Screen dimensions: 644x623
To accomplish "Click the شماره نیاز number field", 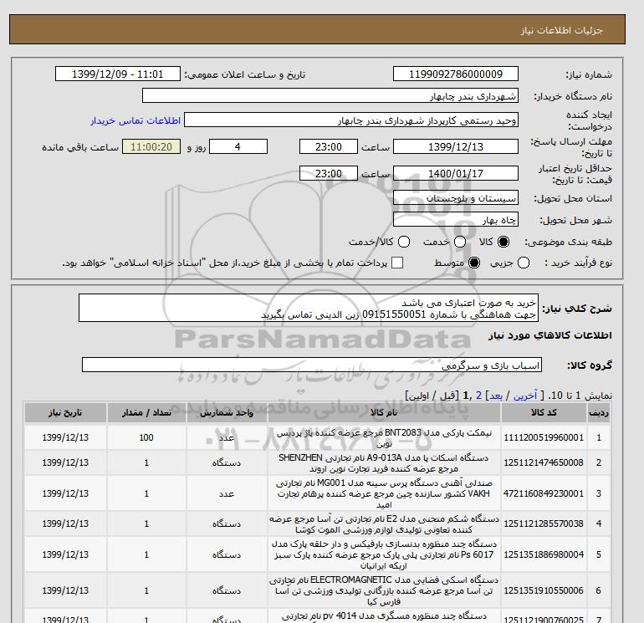I will click(x=456, y=74).
